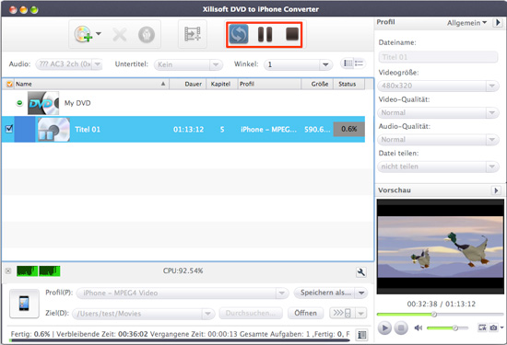Screen dimensions: 507x345
Task: Sort by the Name column header
Action: tap(91, 84)
